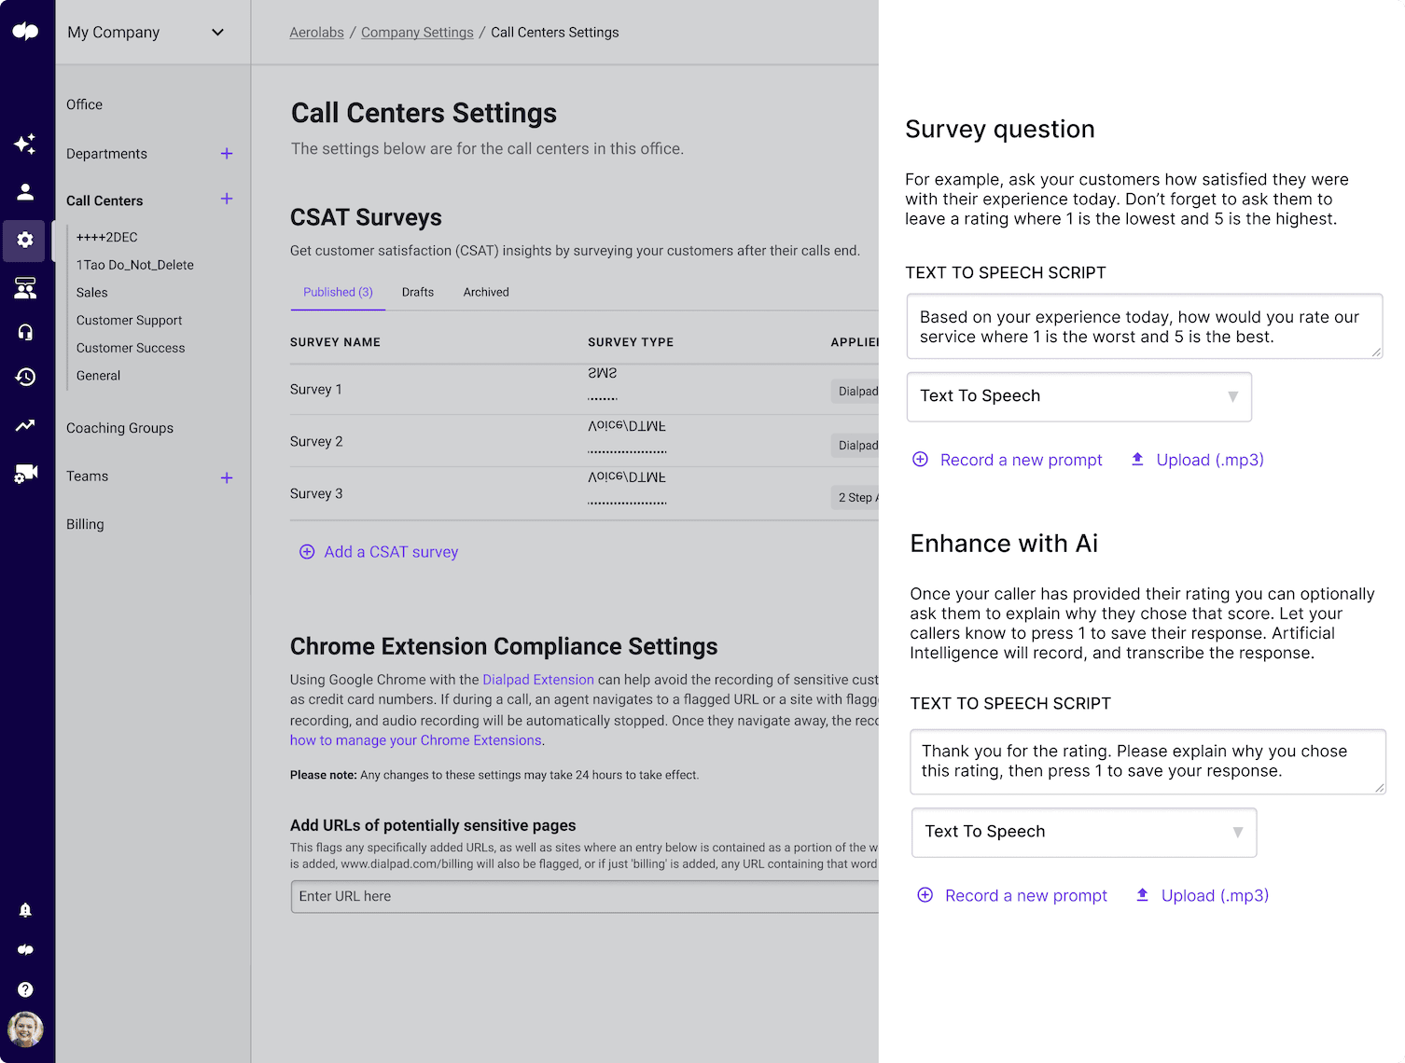The image size is (1405, 1063).
Task: Open the Survey 2 row
Action: coord(584,441)
